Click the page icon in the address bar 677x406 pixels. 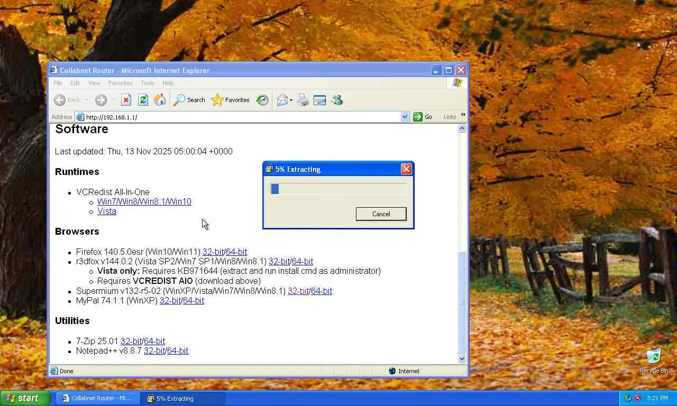pos(80,117)
